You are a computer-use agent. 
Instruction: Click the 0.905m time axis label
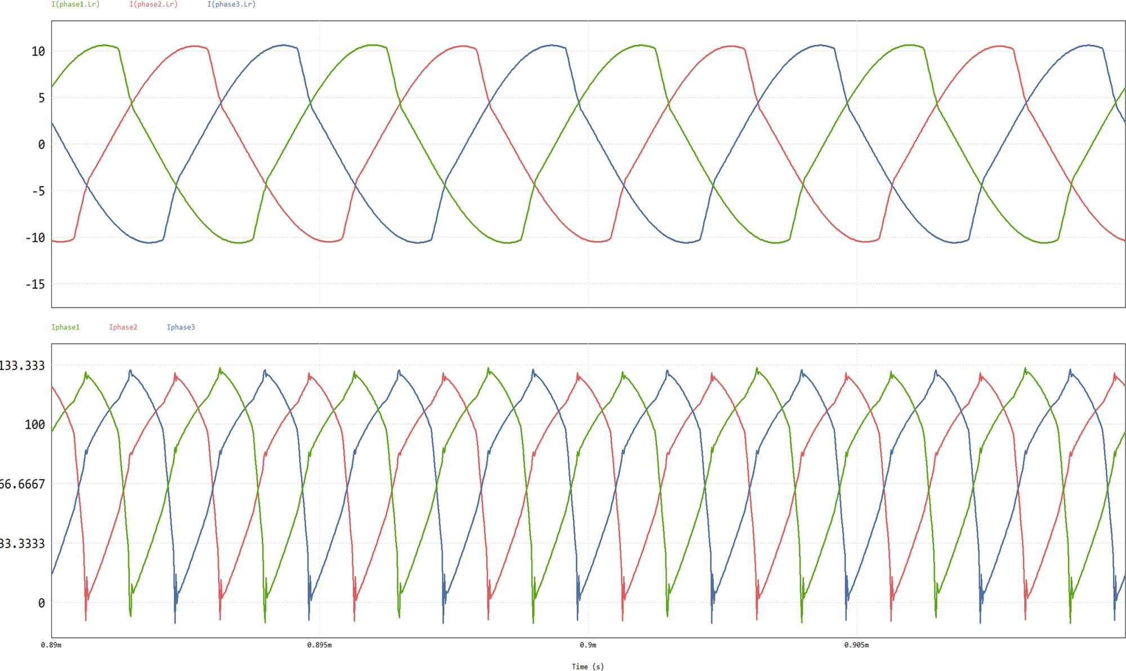point(856,645)
